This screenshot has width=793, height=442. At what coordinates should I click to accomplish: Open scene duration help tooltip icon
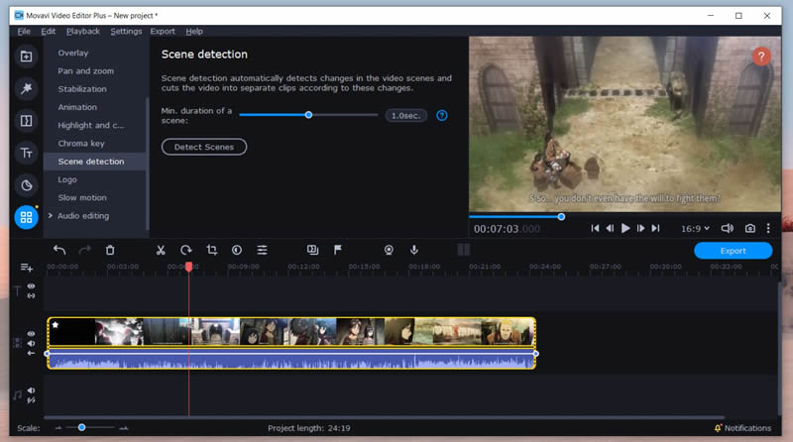point(442,116)
